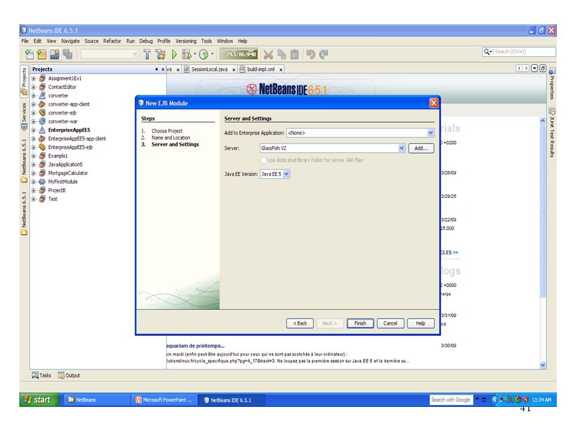Click the Start Page vertical scrollbar down arrow
Image resolution: width=581 pixels, height=436 pixels.
coord(542,365)
